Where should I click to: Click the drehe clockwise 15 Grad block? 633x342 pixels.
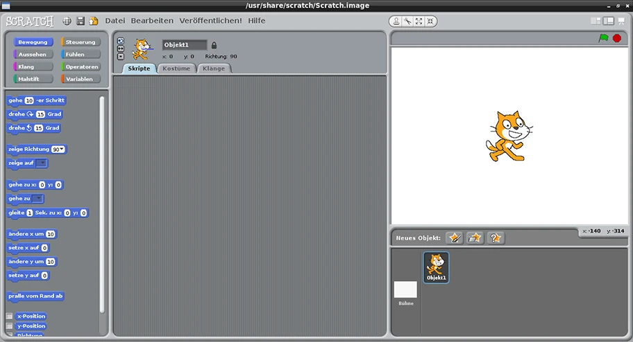point(35,114)
